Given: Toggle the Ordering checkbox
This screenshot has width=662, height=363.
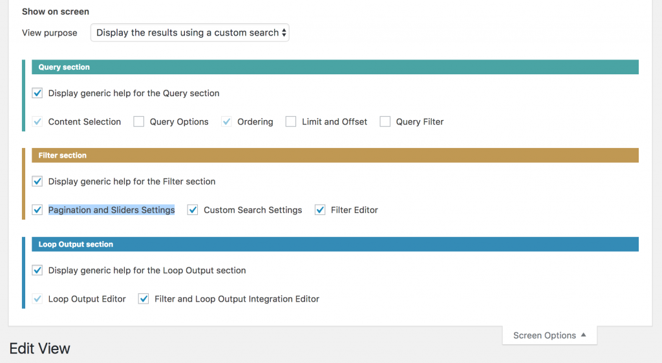Looking at the screenshot, I should (226, 122).
